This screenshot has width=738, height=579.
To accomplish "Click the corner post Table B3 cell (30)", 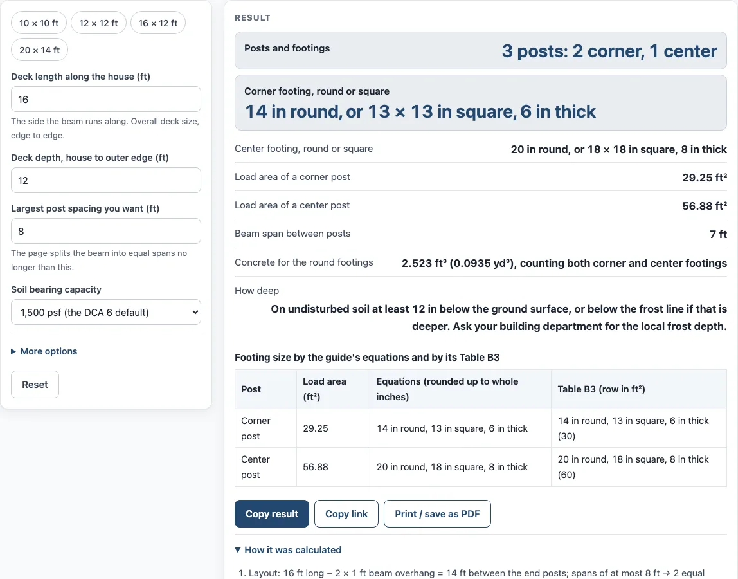I will [639, 428].
